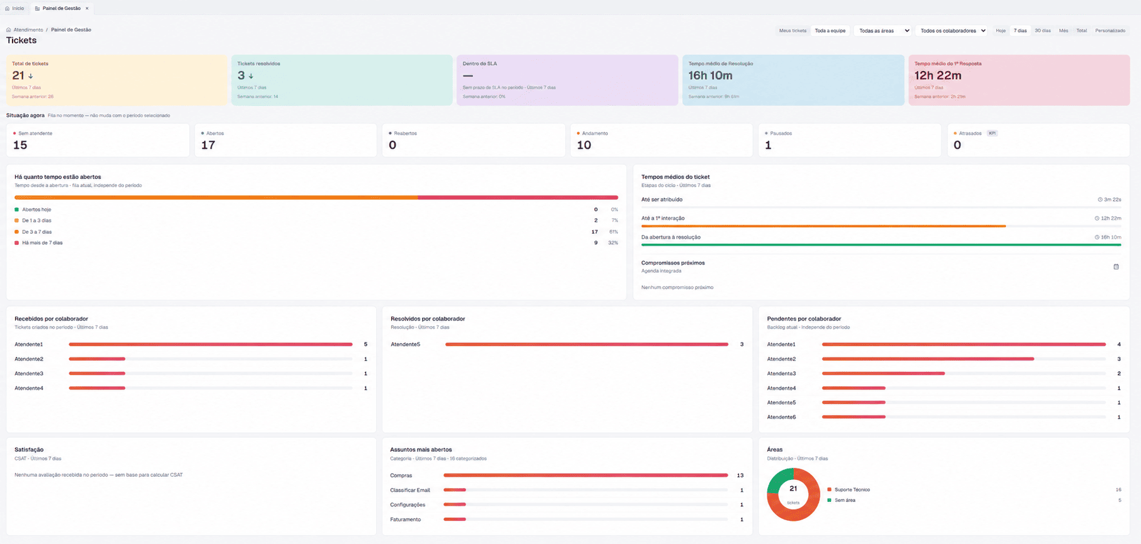This screenshot has height=544, width=1141.
Task: Click the Áreas donut chart
Action: (x=793, y=494)
